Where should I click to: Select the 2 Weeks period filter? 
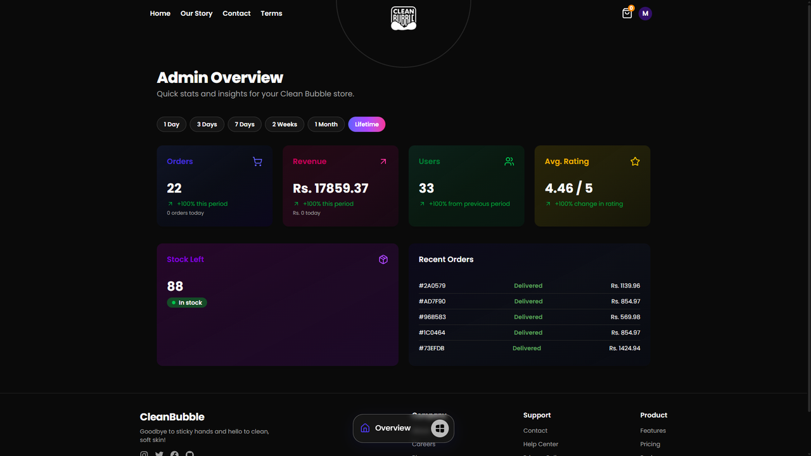click(284, 125)
